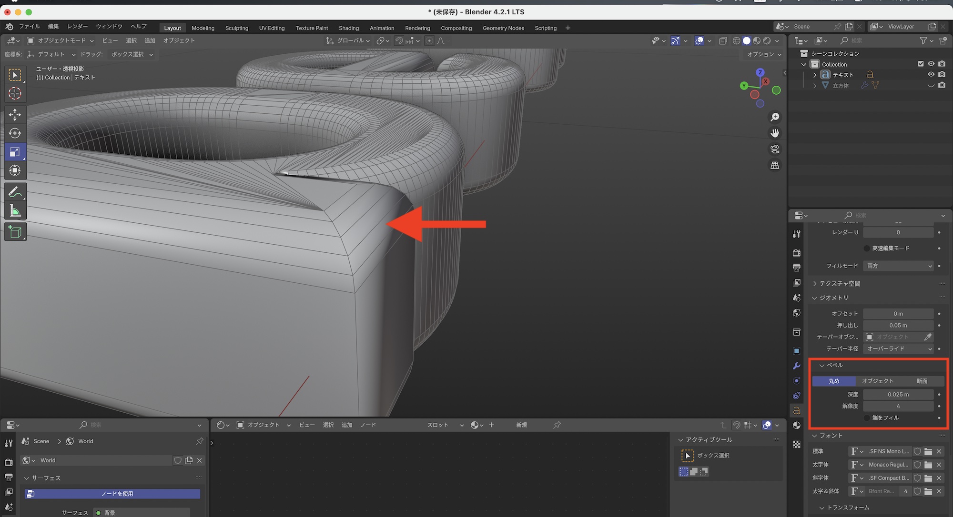Image resolution: width=953 pixels, height=517 pixels.
Task: Select the オブジェクト bevel mode button
Action: pos(878,381)
